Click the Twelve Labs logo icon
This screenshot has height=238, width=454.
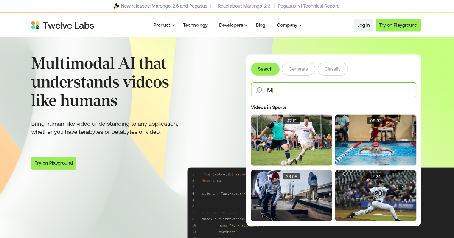tap(35, 25)
